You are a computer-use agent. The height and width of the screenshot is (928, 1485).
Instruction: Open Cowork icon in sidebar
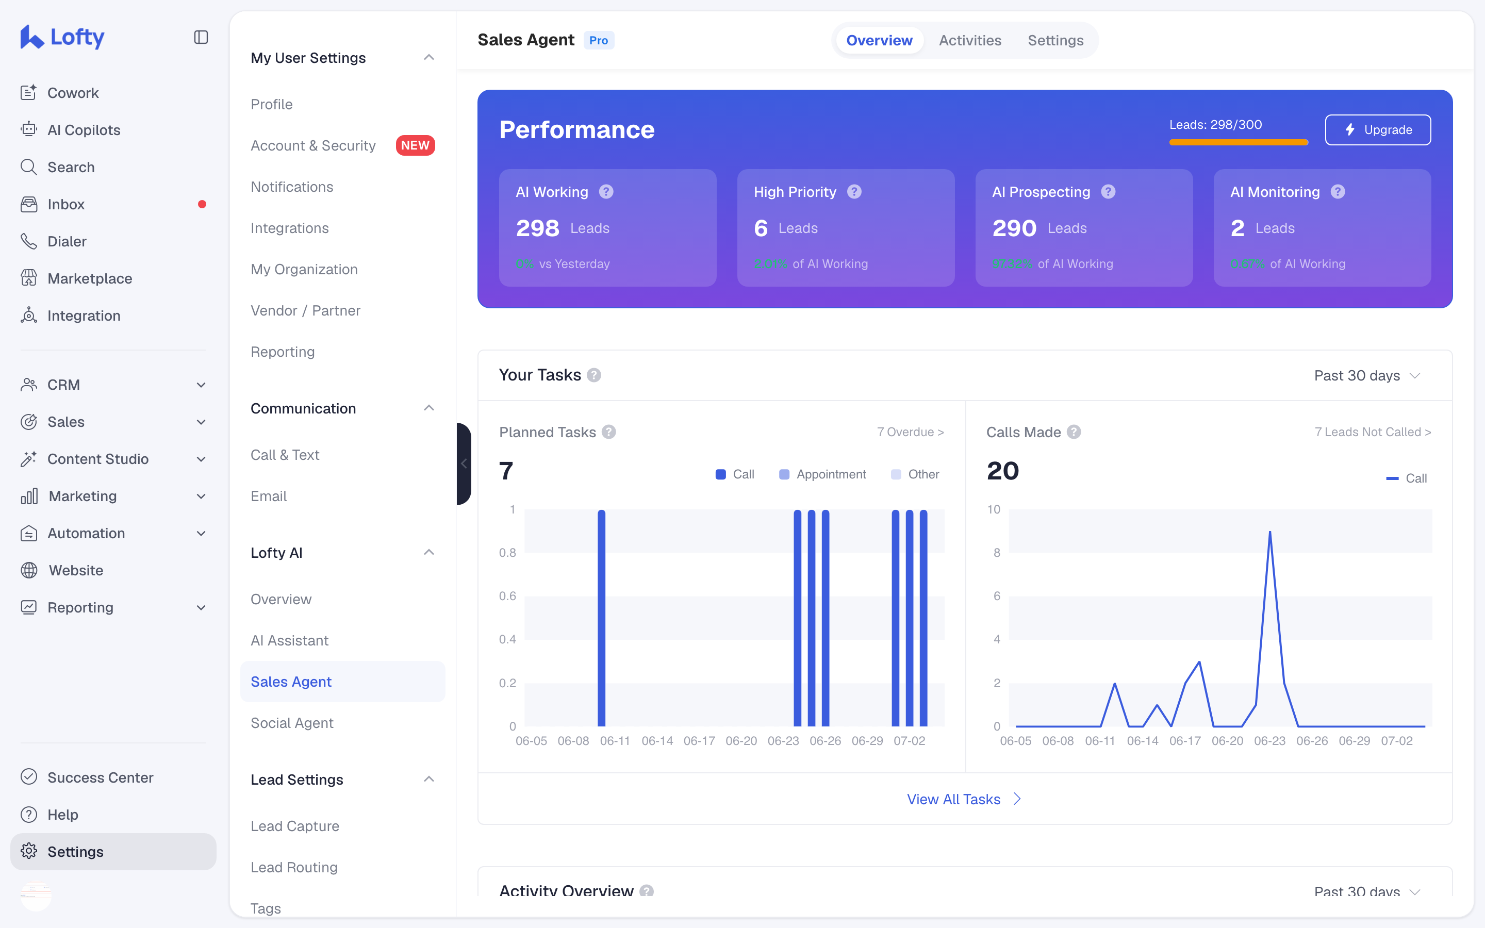pyautogui.click(x=29, y=93)
